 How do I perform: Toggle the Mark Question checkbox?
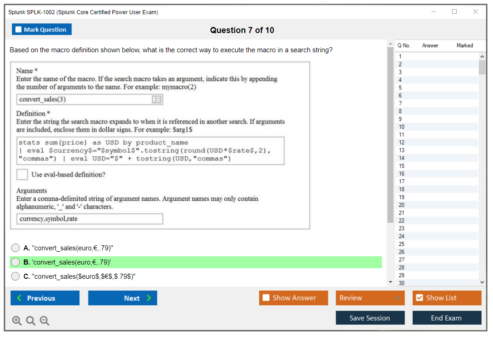(x=19, y=29)
